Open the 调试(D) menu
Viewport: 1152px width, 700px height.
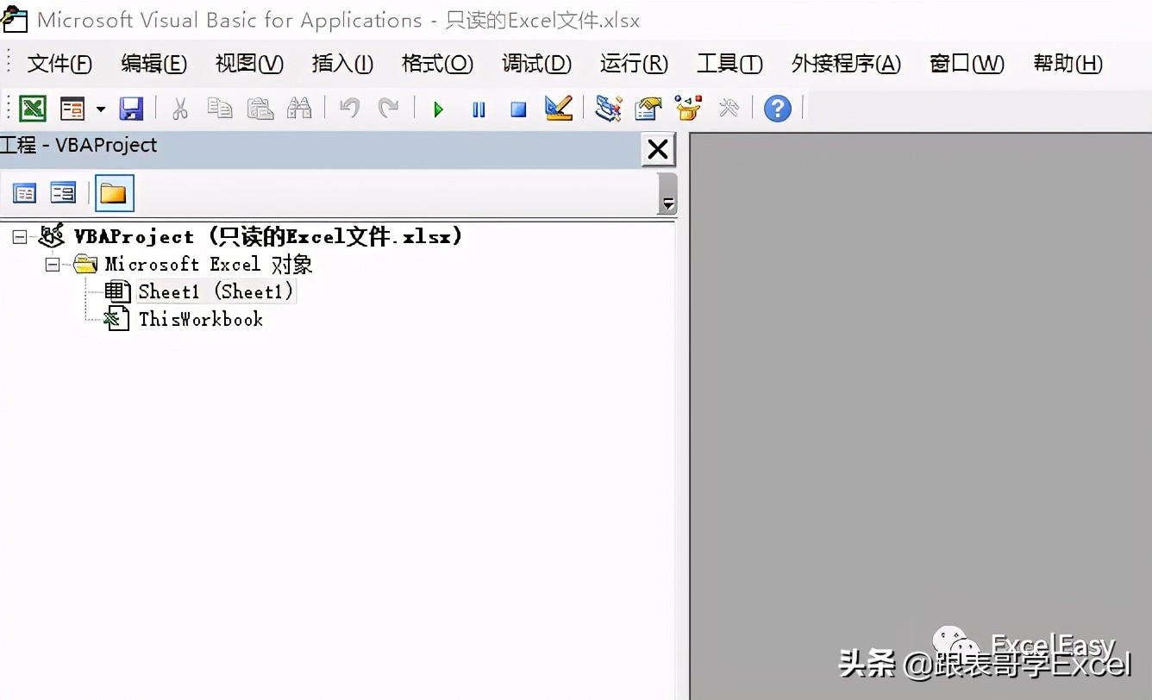click(536, 64)
